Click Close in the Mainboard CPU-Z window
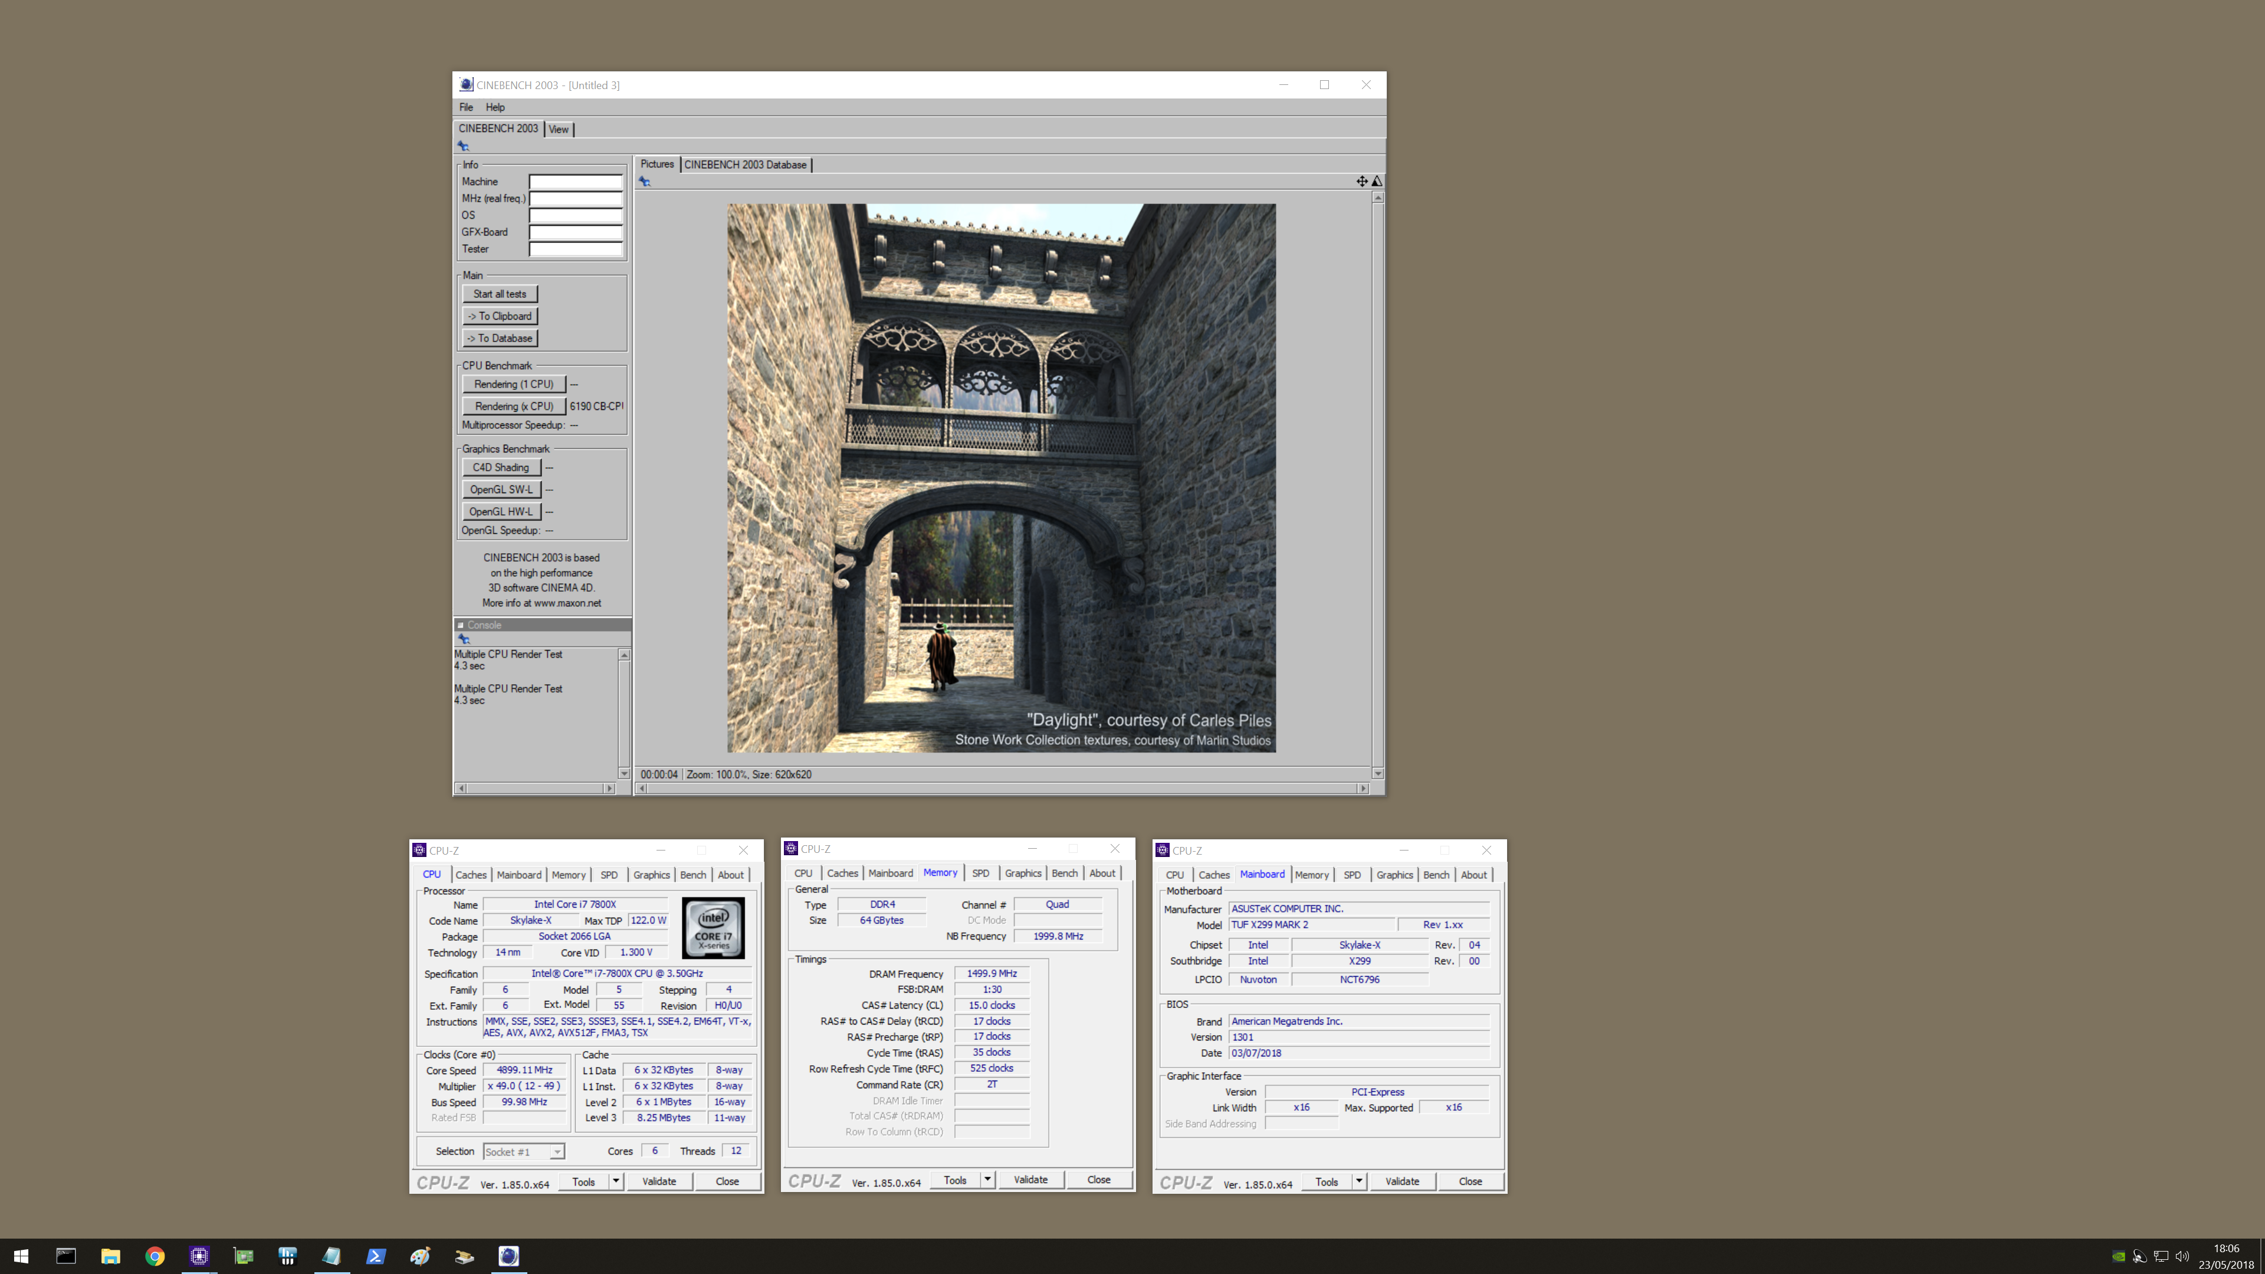This screenshot has height=1274, width=2265. coord(1470,1181)
